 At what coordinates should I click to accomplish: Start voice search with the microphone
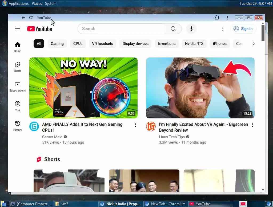click(x=191, y=29)
